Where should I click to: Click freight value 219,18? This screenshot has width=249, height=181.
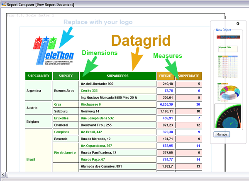pos(166,84)
